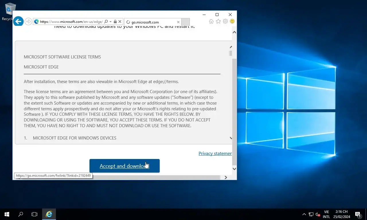Show hidden tray icons chevron
Viewport: 367px width, 220px height.
point(304,214)
